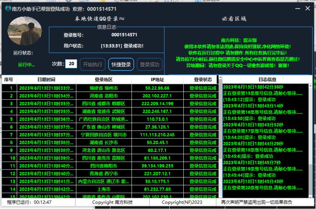Select the IP cell 27.36.128.1
This screenshot has width=316, height=209.
click(x=157, y=127)
